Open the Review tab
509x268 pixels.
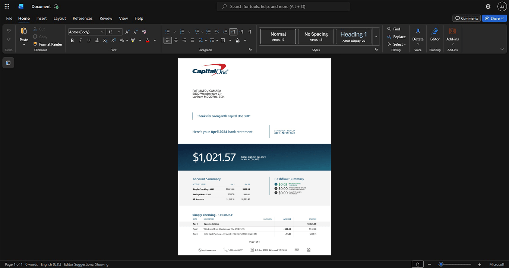(x=106, y=18)
